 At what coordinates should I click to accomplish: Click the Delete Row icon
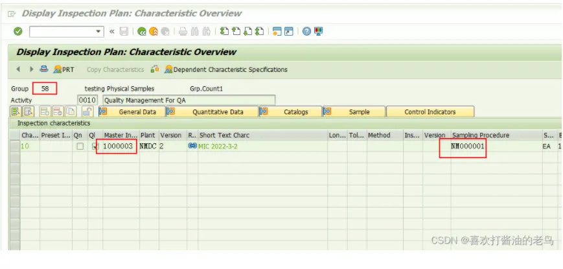click(58, 111)
